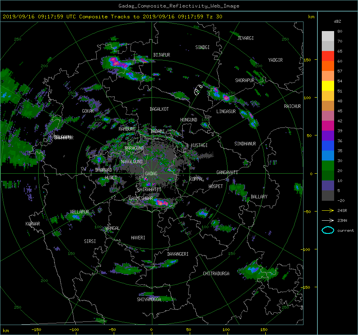The image size is (358, 335).
Task: Click the HAVERI city label
Action: [x=138, y=238]
